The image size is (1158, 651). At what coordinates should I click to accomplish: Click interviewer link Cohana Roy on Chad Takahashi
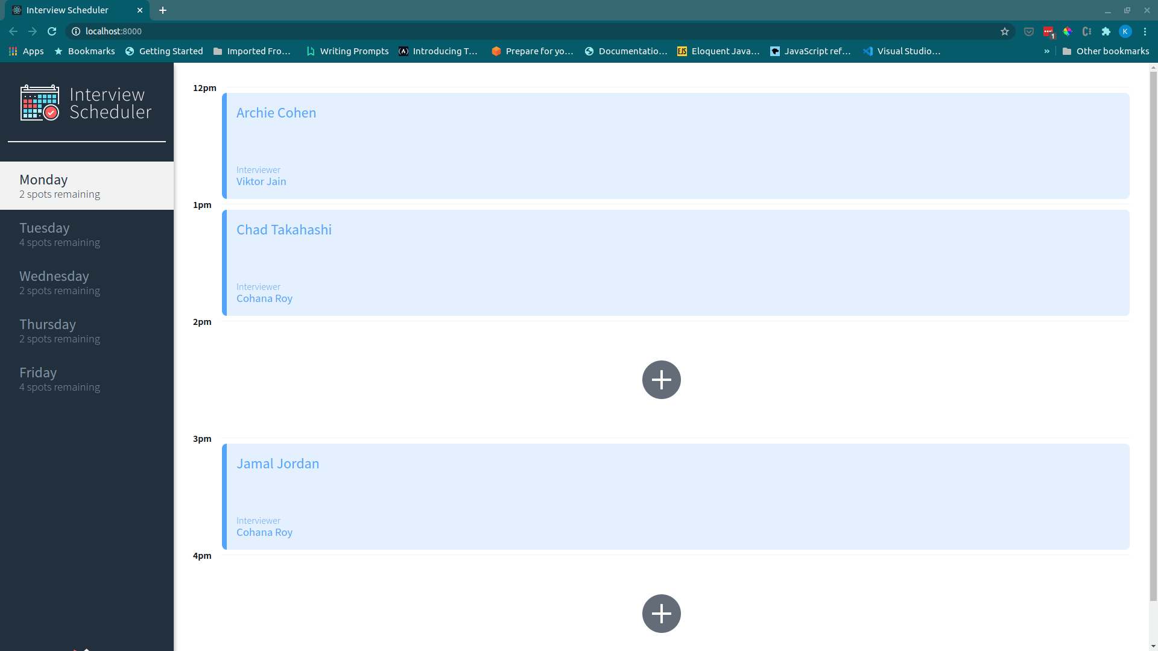pyautogui.click(x=263, y=298)
